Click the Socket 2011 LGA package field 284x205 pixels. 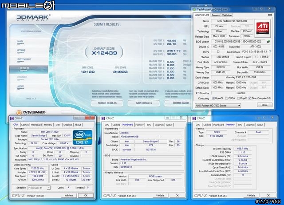(50, 139)
